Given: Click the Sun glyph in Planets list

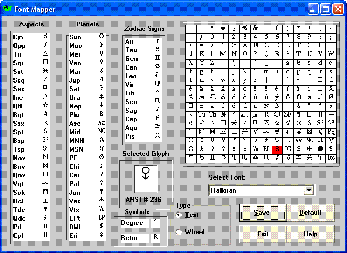Looking at the screenshot, I should tap(101, 37).
